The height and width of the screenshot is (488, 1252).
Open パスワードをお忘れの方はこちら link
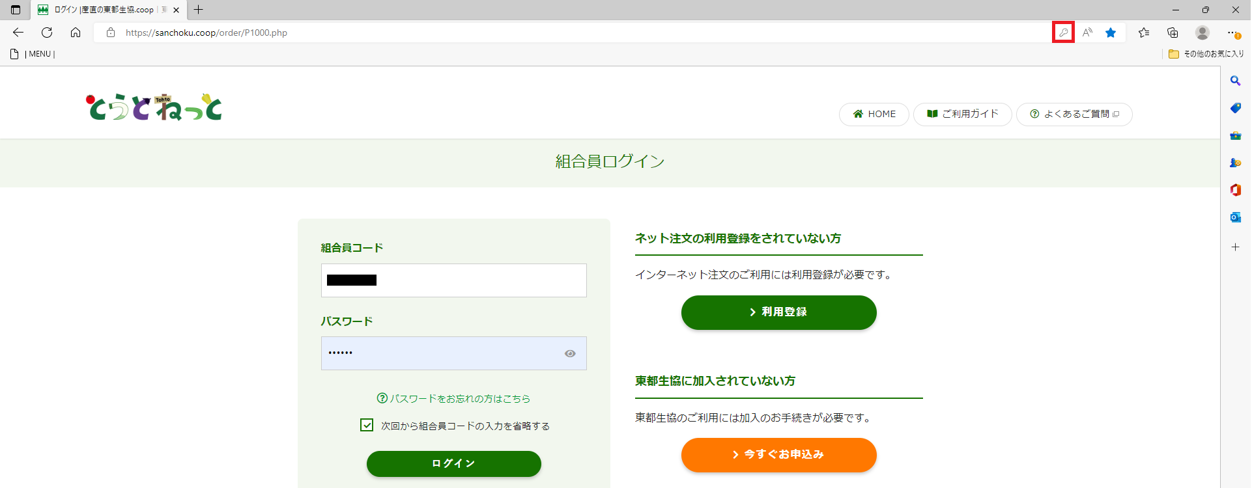pos(454,398)
